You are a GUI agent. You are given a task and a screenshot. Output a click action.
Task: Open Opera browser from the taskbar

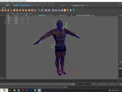coord(23,90)
